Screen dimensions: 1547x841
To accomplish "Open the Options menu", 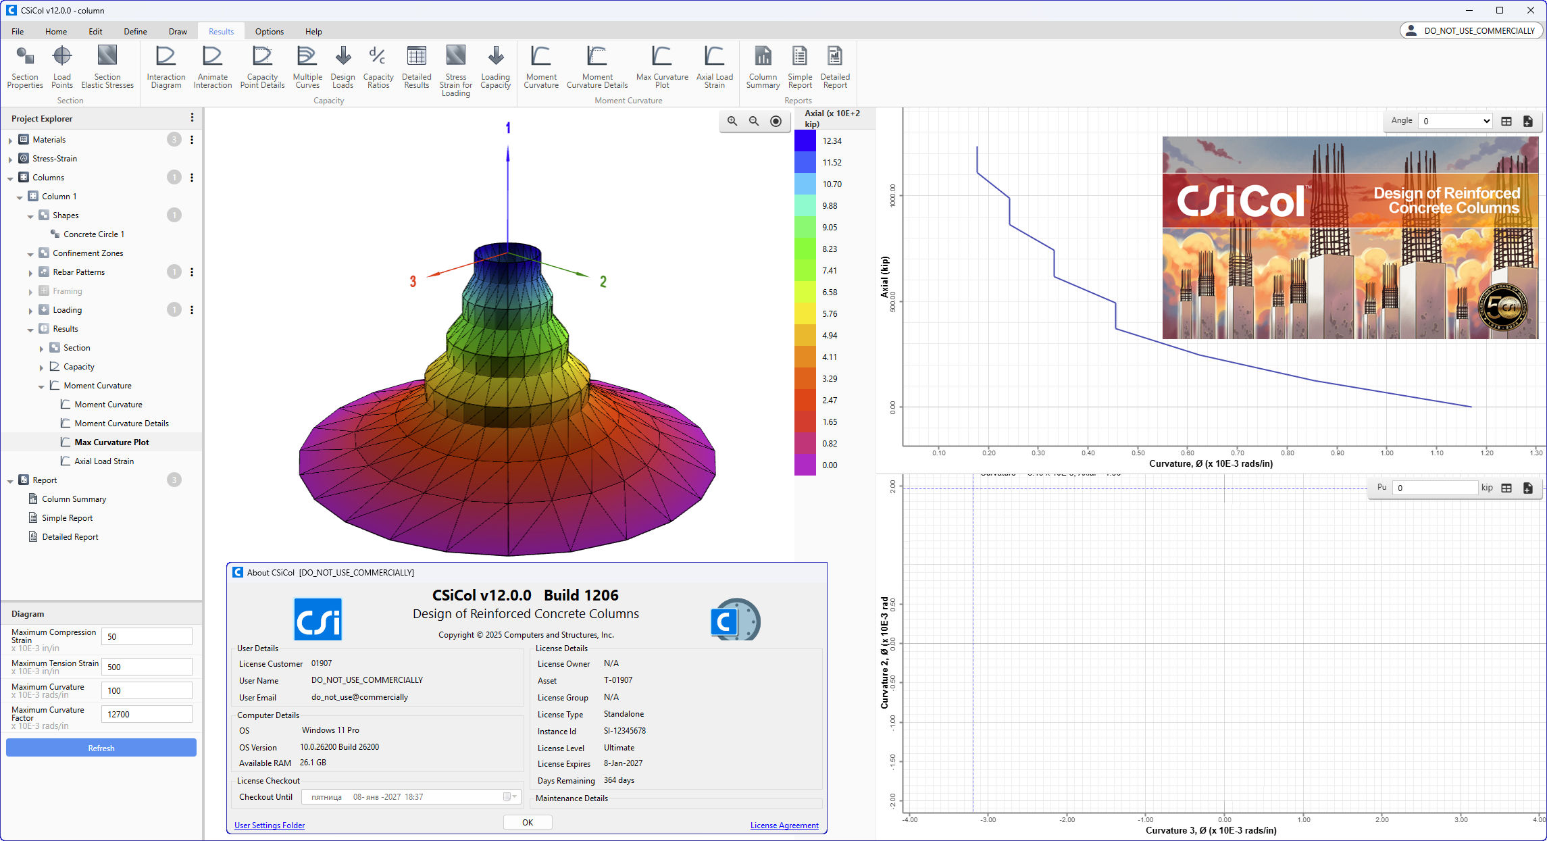I will click(269, 31).
